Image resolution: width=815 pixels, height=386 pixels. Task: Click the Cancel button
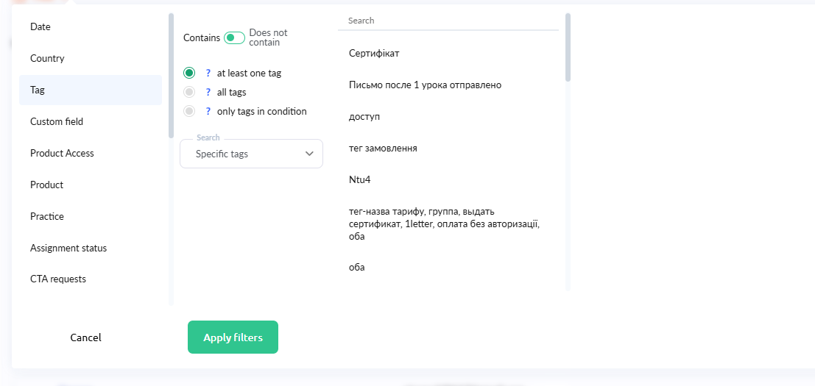pyautogui.click(x=85, y=337)
